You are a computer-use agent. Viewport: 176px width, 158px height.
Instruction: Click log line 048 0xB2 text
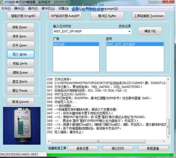click(96, 117)
